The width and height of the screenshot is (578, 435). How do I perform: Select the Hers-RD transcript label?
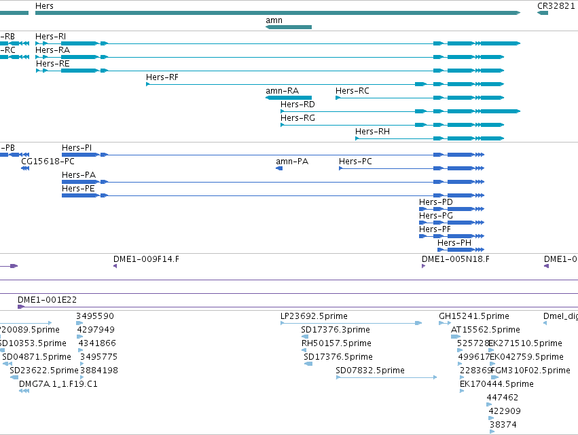point(297,105)
